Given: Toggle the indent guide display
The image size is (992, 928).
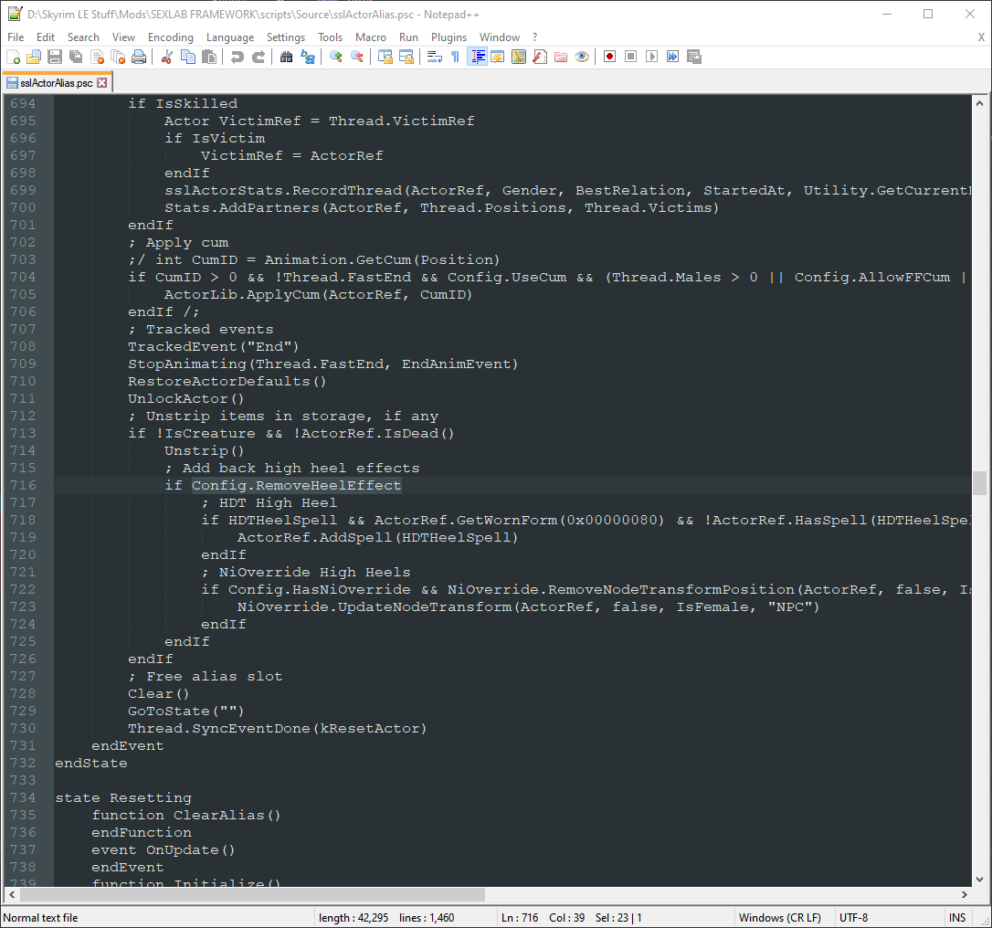Looking at the screenshot, I should tap(477, 57).
